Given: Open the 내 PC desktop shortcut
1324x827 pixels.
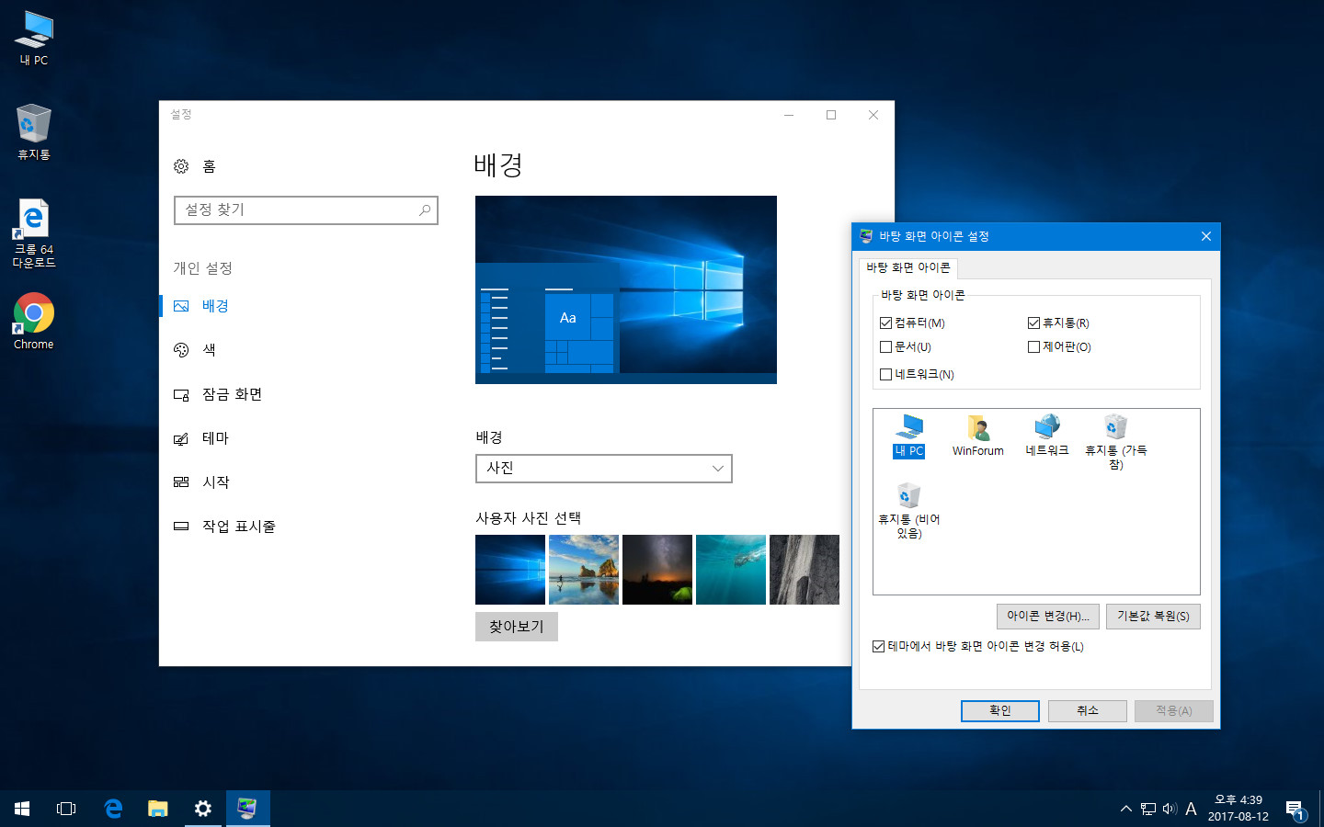Looking at the screenshot, I should pos(34,38).
